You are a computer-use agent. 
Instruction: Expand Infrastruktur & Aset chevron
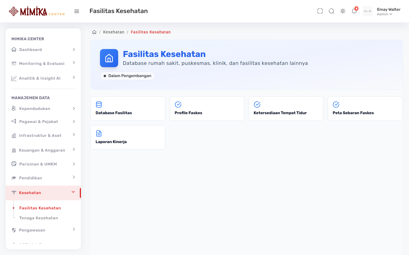click(x=74, y=135)
